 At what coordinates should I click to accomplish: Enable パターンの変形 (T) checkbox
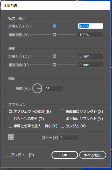click(10, 119)
